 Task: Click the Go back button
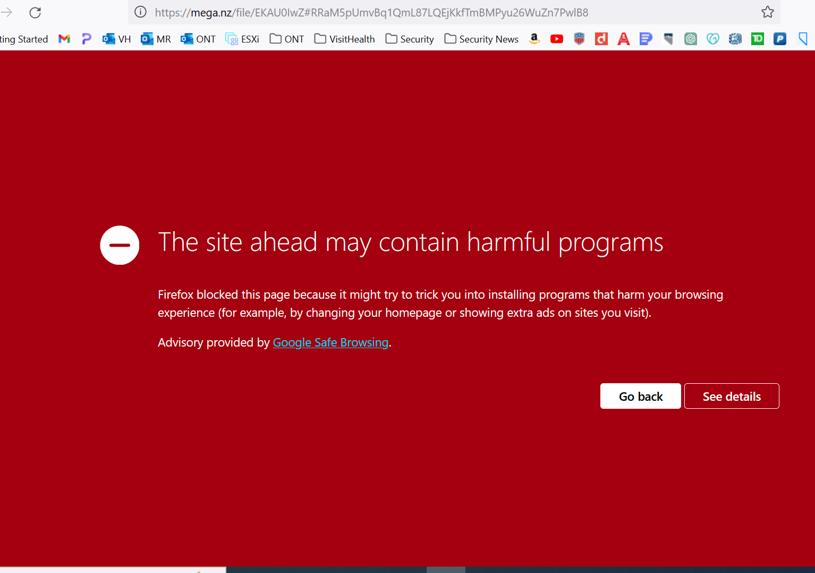click(x=641, y=396)
